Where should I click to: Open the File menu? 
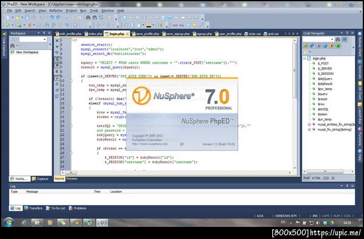click(x=9, y=11)
